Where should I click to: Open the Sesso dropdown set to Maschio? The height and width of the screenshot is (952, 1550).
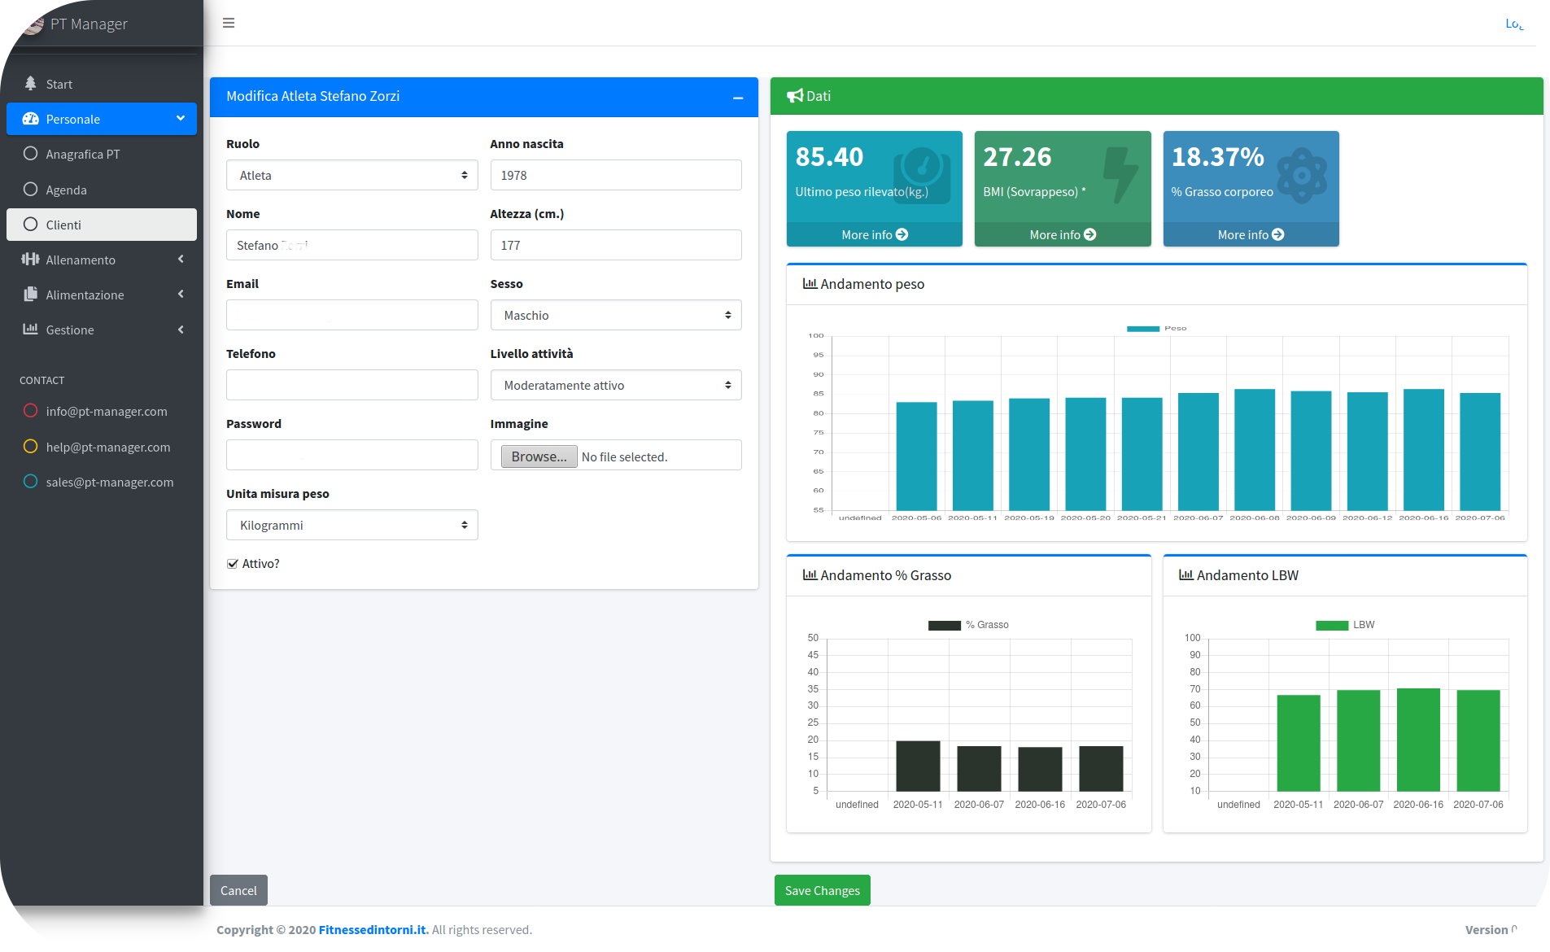616,315
